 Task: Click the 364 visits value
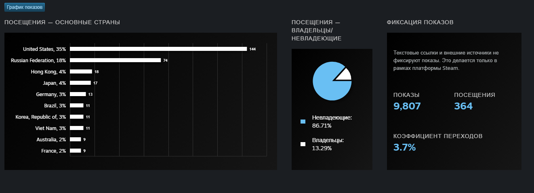pos(463,106)
